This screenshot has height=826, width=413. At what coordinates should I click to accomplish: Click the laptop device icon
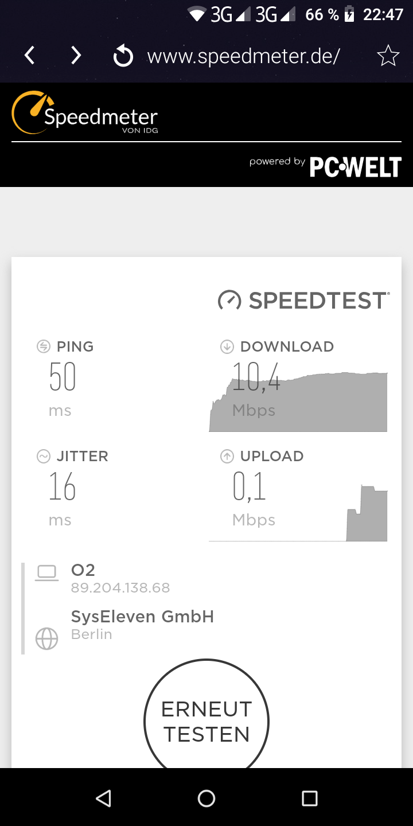point(46,572)
